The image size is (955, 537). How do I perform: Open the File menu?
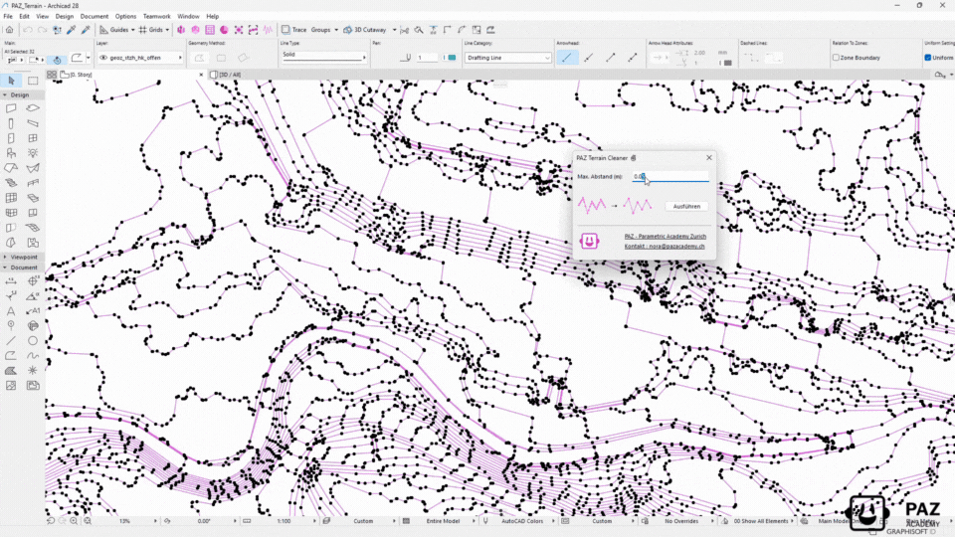8,17
